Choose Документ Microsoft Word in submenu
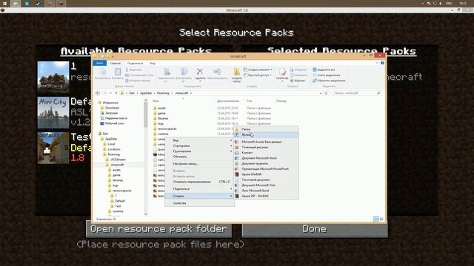This screenshot has height=266, width=474. click(267, 158)
